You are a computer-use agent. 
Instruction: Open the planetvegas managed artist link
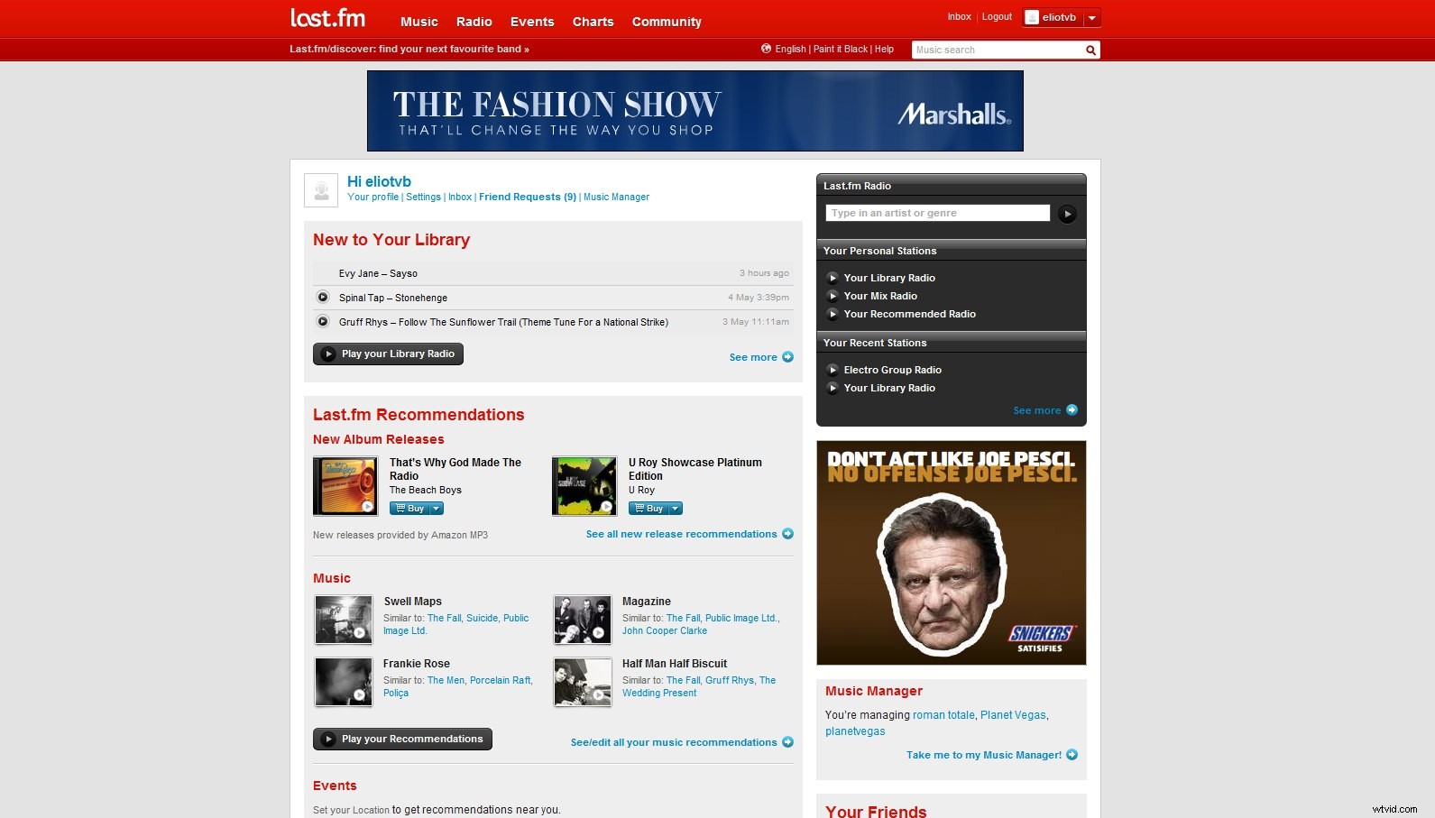[x=855, y=731]
